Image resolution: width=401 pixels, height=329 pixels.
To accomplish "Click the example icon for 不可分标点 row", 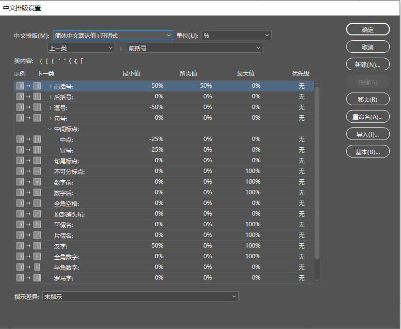I will pyautogui.click(x=29, y=172).
